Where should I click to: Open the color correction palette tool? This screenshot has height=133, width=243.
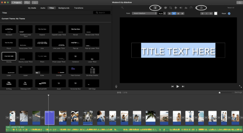click(x=166, y=8)
